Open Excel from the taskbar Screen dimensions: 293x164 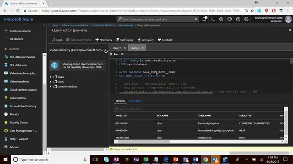(146, 159)
